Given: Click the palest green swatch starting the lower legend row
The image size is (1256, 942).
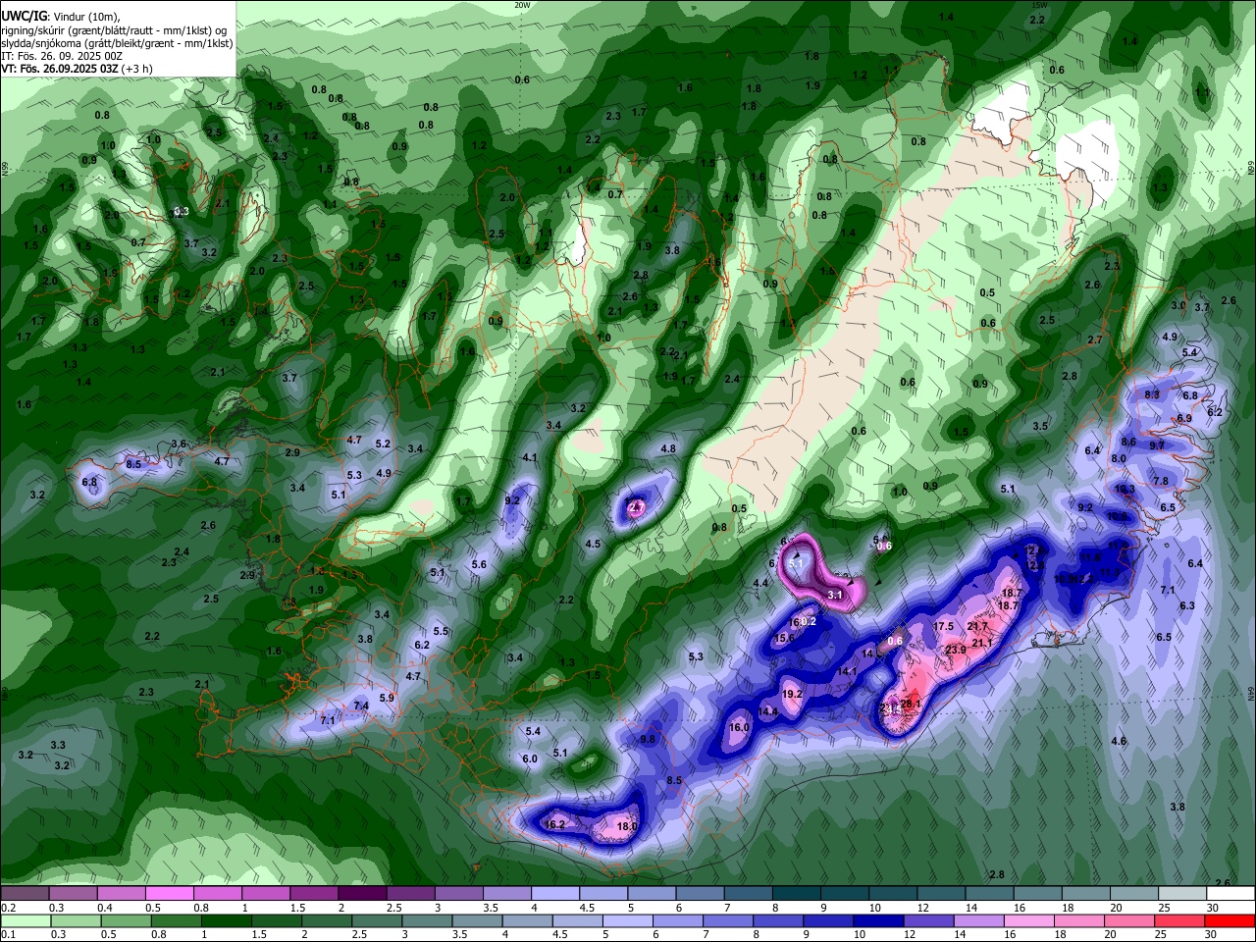Looking at the screenshot, I should click(25, 921).
